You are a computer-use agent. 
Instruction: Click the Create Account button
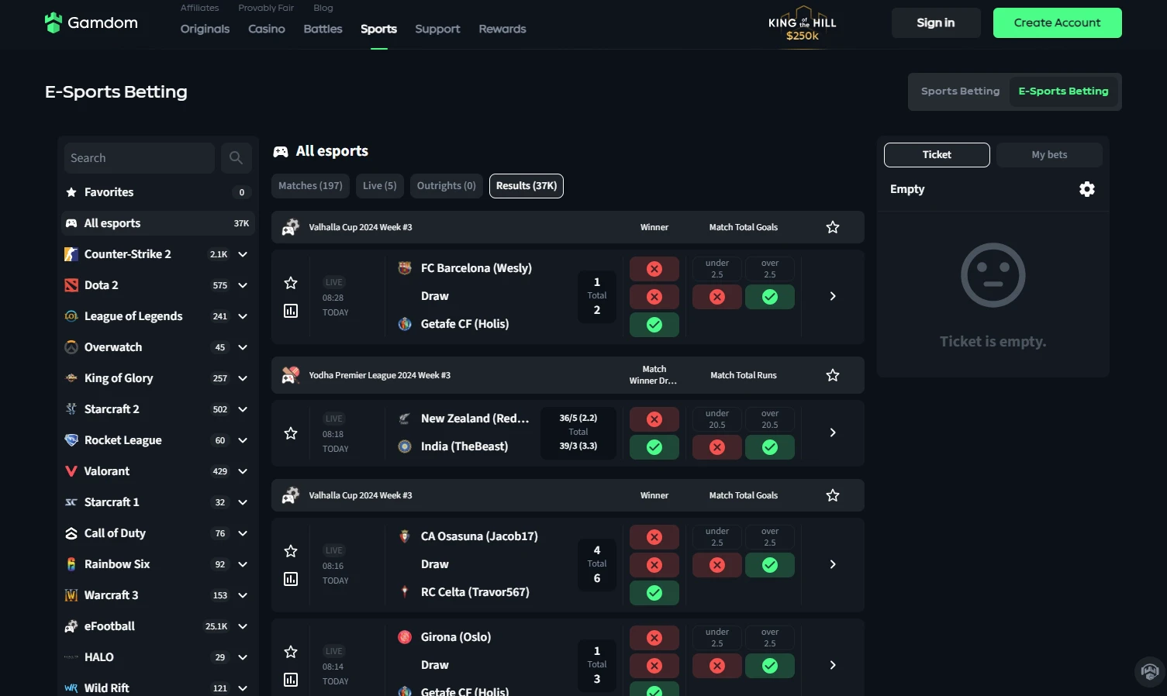(x=1058, y=23)
